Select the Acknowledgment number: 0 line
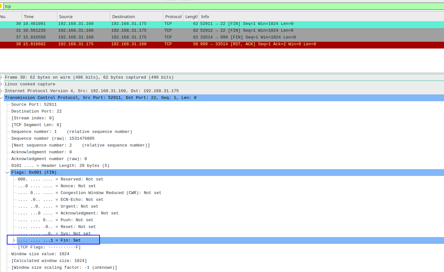Viewport: 444px width, 272px height. coord(42,152)
